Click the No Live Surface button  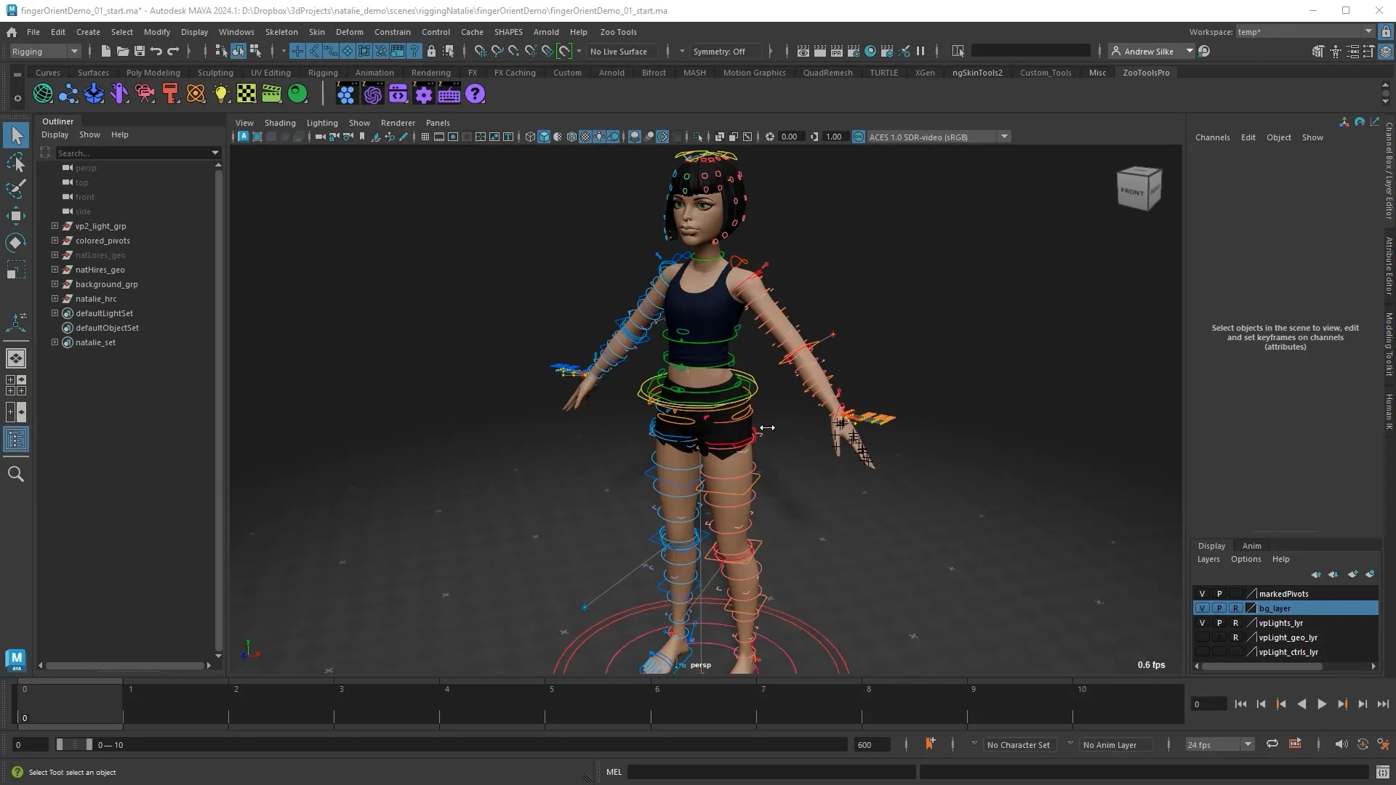[618, 52]
